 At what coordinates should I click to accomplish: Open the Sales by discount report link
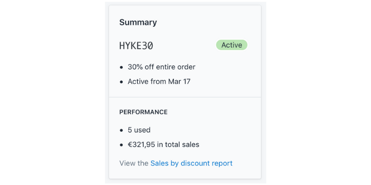191,163
